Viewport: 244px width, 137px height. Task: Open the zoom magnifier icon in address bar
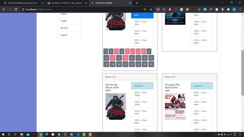pos(145,10)
